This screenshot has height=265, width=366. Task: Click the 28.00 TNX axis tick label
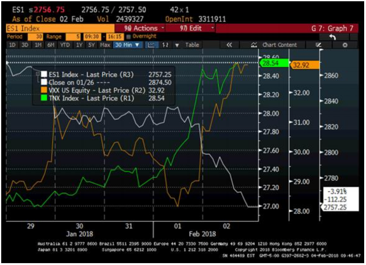click(x=271, y=114)
